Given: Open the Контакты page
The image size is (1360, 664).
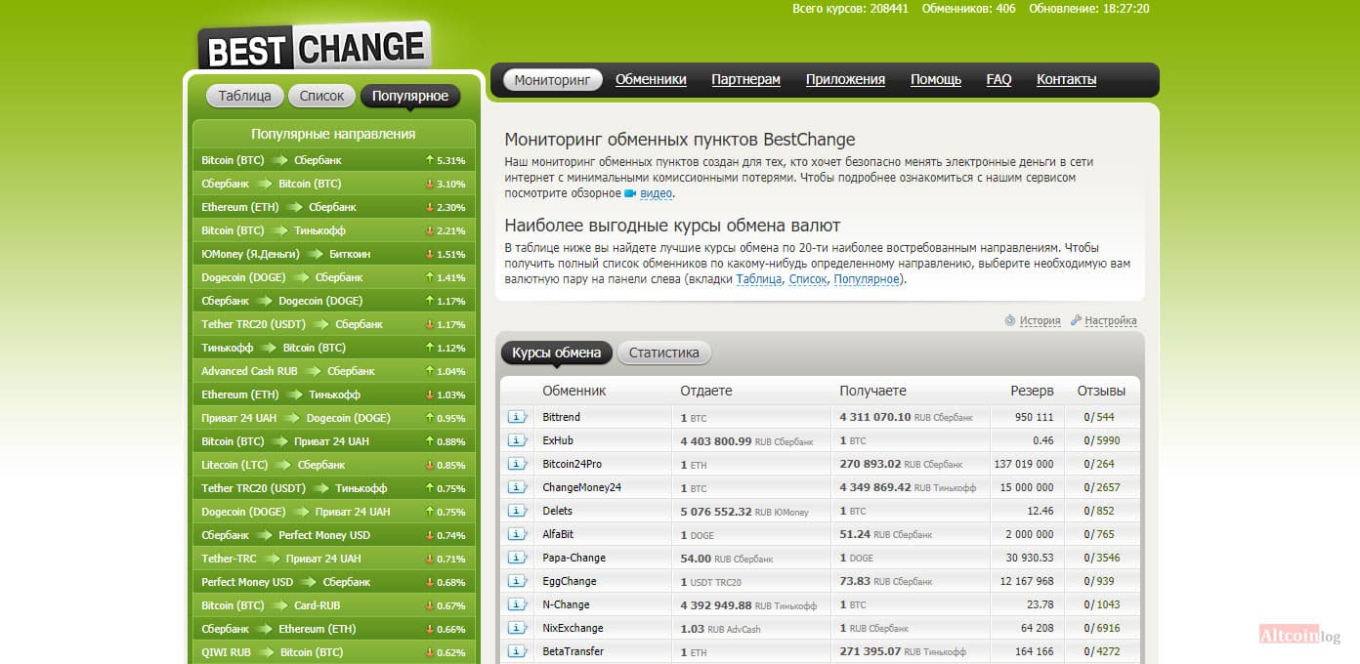Looking at the screenshot, I should click(1066, 80).
